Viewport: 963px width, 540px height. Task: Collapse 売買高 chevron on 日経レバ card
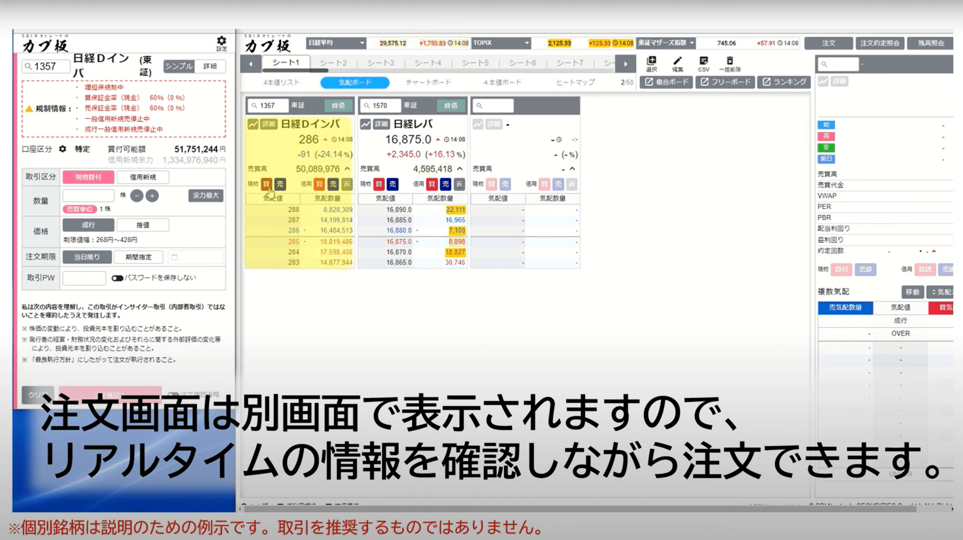click(x=460, y=169)
